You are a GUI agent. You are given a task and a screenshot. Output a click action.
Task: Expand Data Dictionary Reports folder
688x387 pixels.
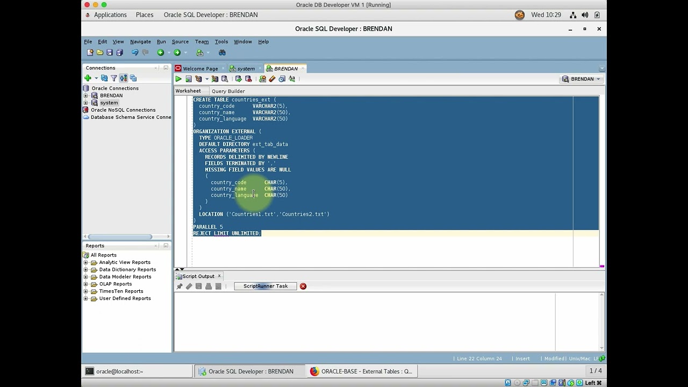pos(85,270)
